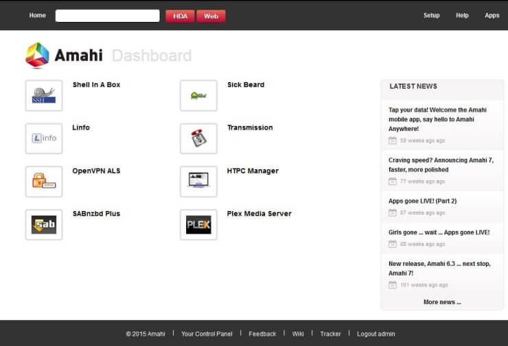
Task: Click the '77 weeks ago ago' timestamp
Action: [422, 182]
